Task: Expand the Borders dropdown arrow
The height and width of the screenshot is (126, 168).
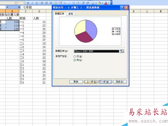Action: 96,3
